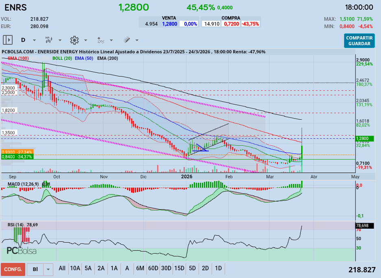
Task: Toggle the EMA (200) indicator label
Action: coord(107,59)
